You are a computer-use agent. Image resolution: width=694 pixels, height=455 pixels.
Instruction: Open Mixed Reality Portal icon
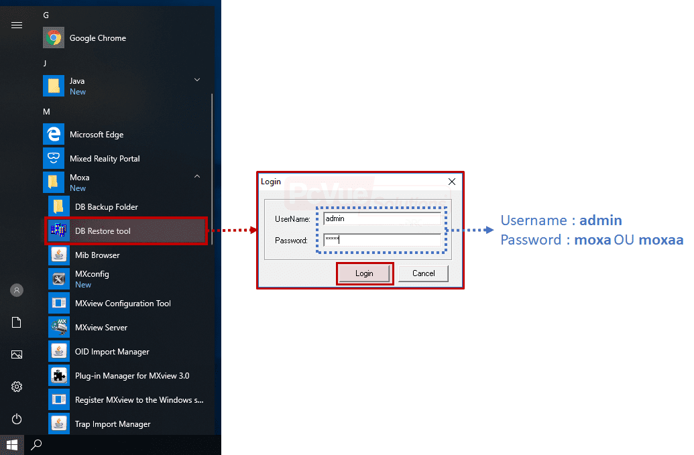coord(54,159)
